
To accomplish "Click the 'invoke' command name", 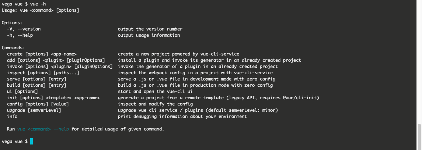I will (15, 67).
